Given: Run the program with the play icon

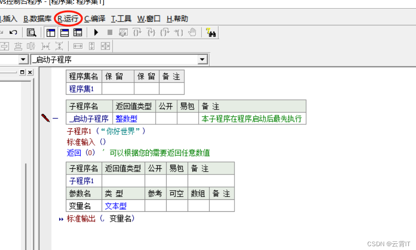Looking at the screenshot, I should pos(96,33).
